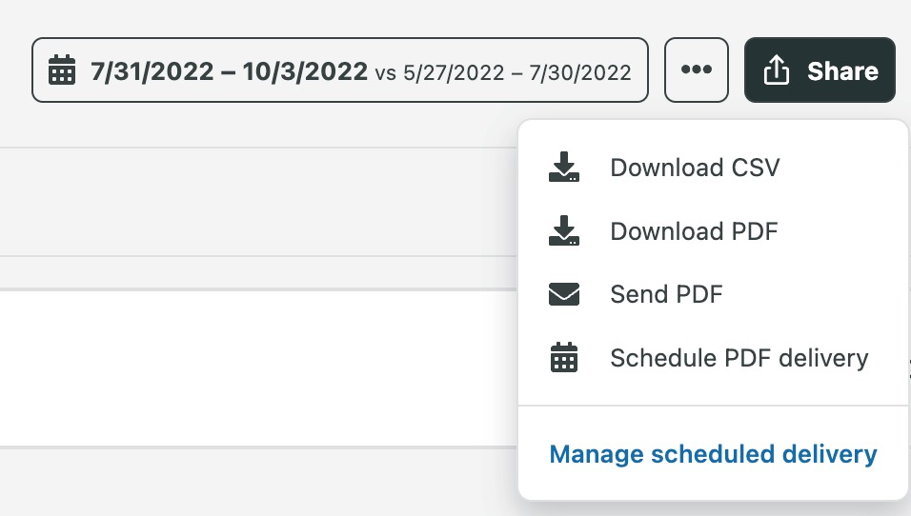
Task: Click the white content panel
Action: tap(257, 367)
